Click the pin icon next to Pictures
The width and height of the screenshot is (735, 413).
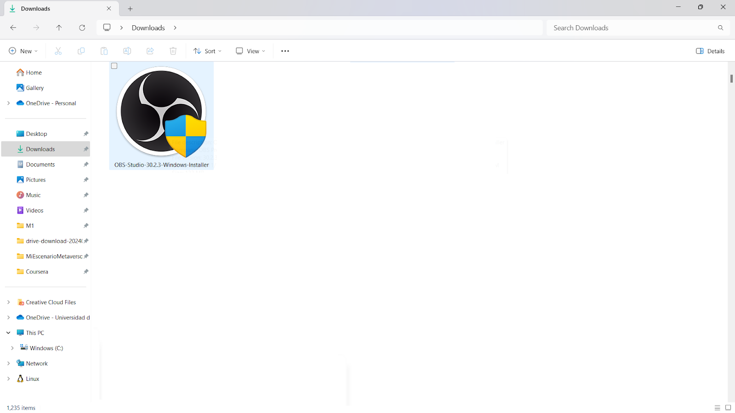pyautogui.click(x=86, y=180)
